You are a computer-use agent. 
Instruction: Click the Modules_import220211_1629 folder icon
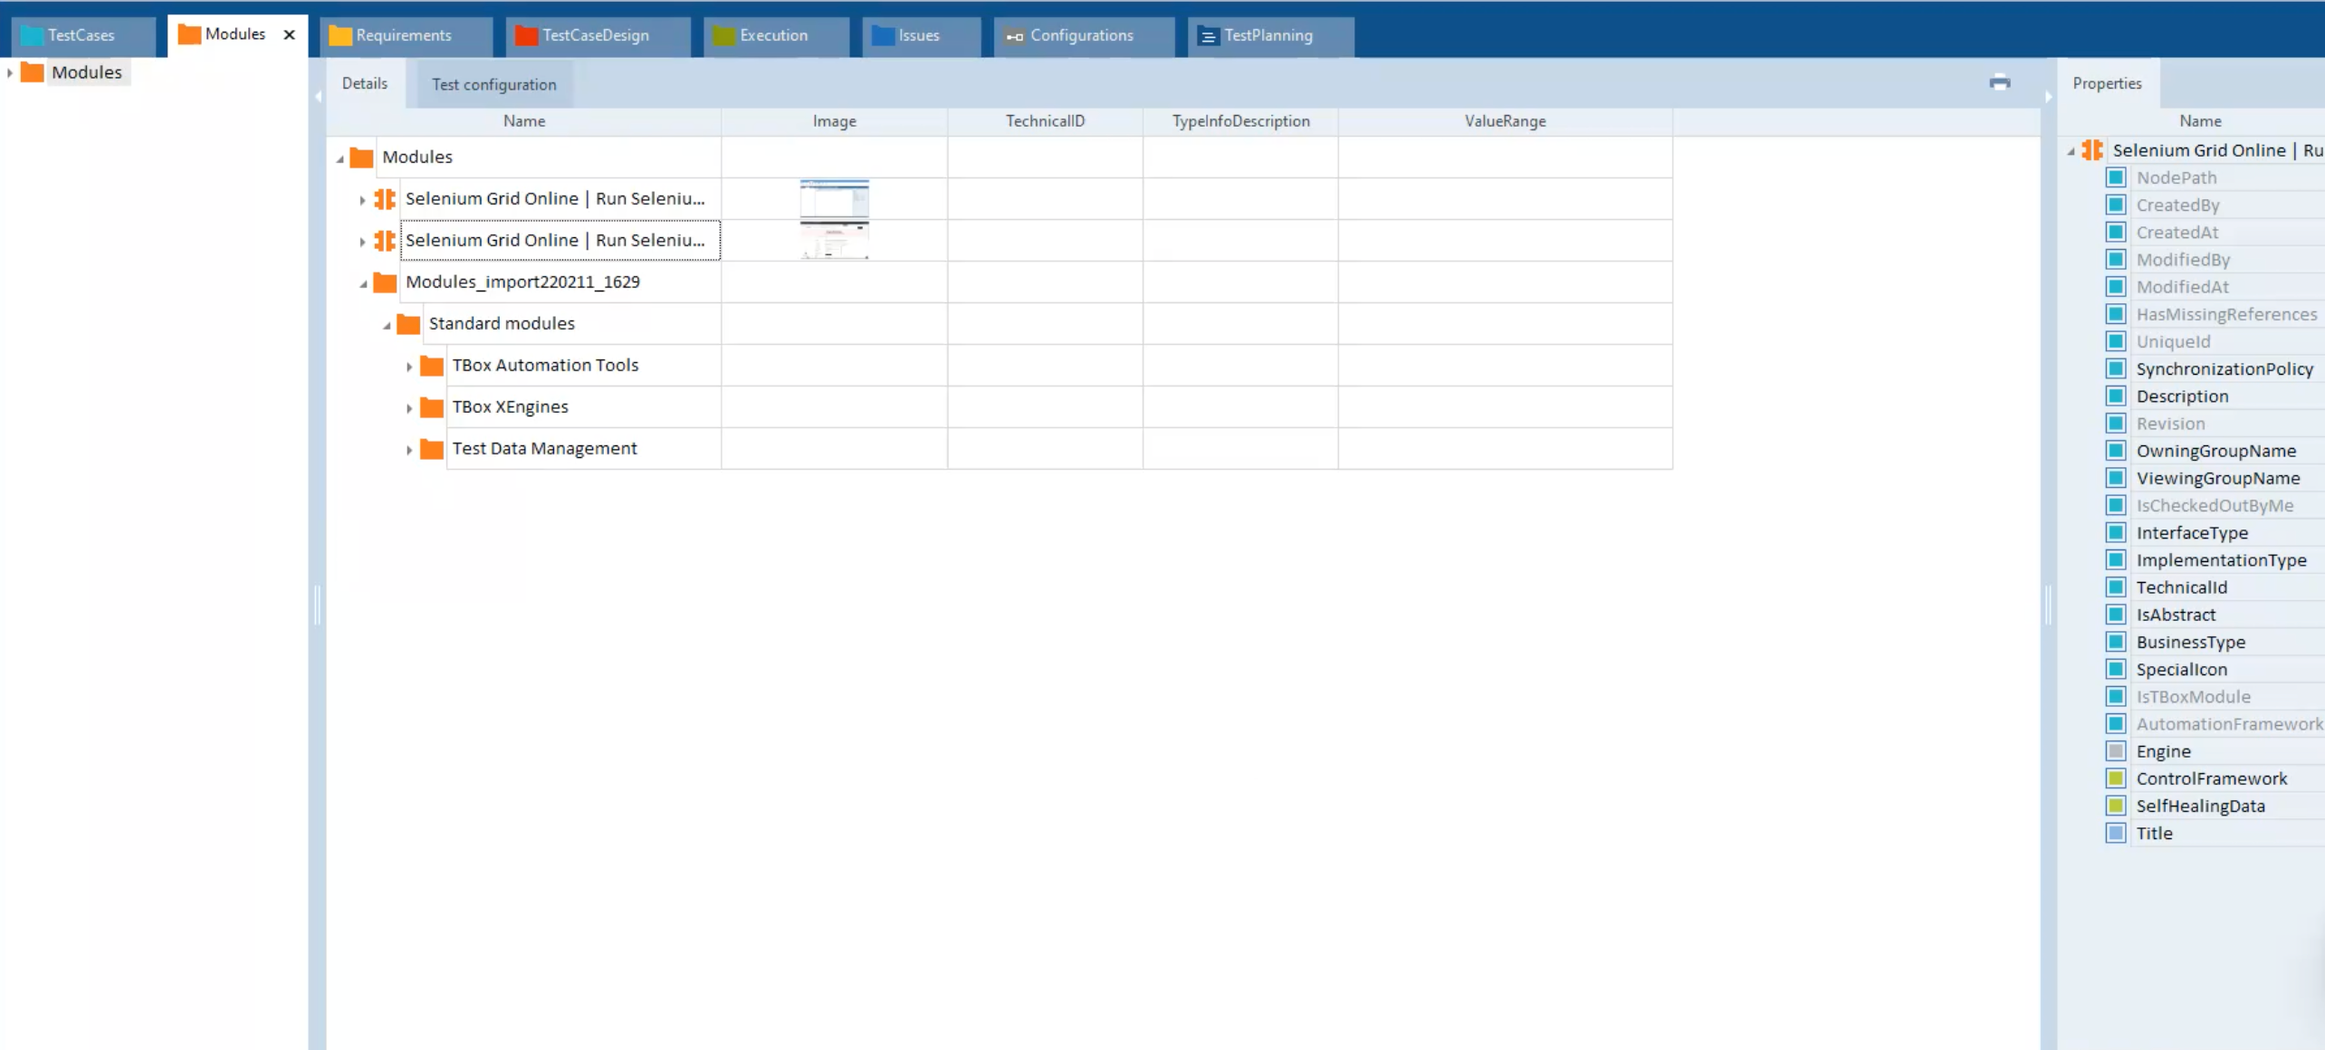coord(385,282)
